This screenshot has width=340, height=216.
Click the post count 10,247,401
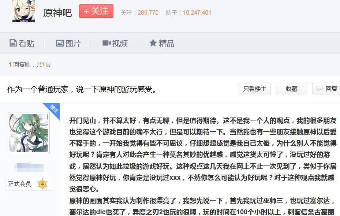(x=197, y=12)
